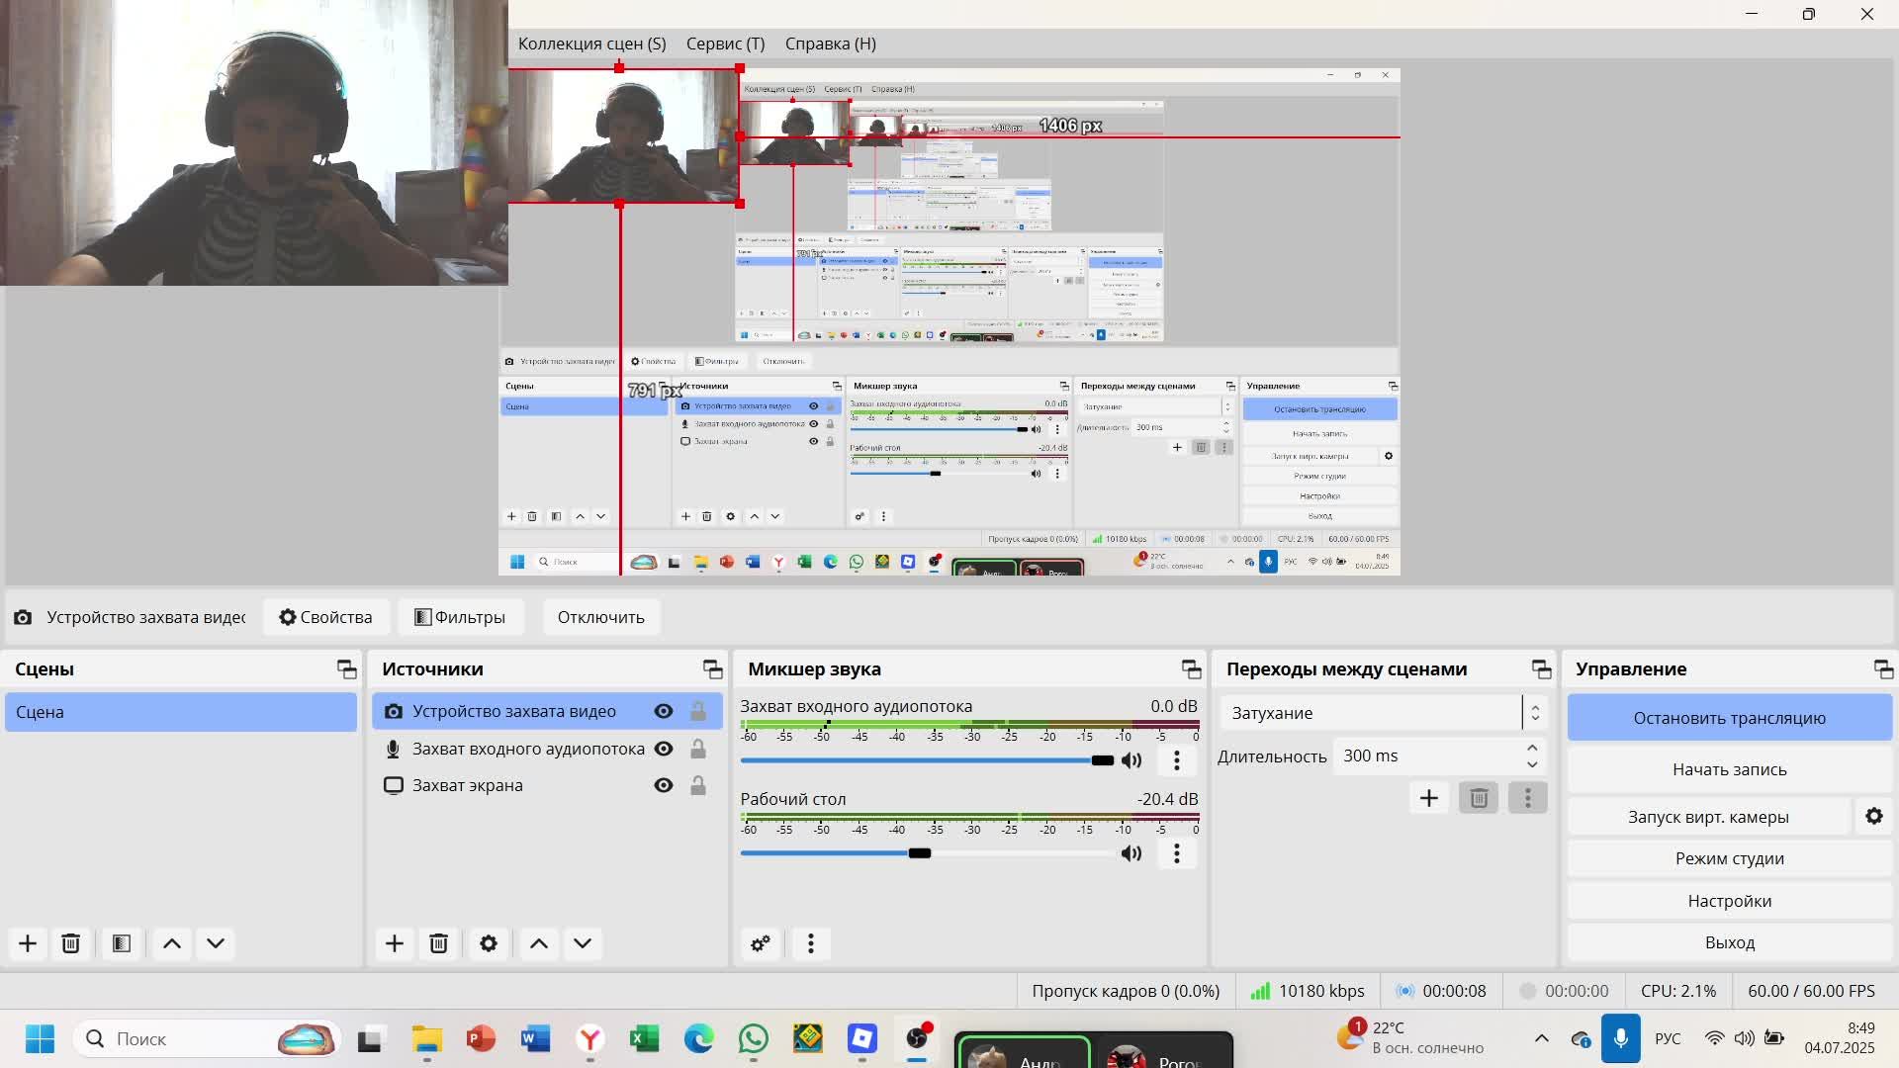The height and width of the screenshot is (1068, 1899).
Task: Lock the Захват входного аудиопотока source
Action: [x=698, y=749]
